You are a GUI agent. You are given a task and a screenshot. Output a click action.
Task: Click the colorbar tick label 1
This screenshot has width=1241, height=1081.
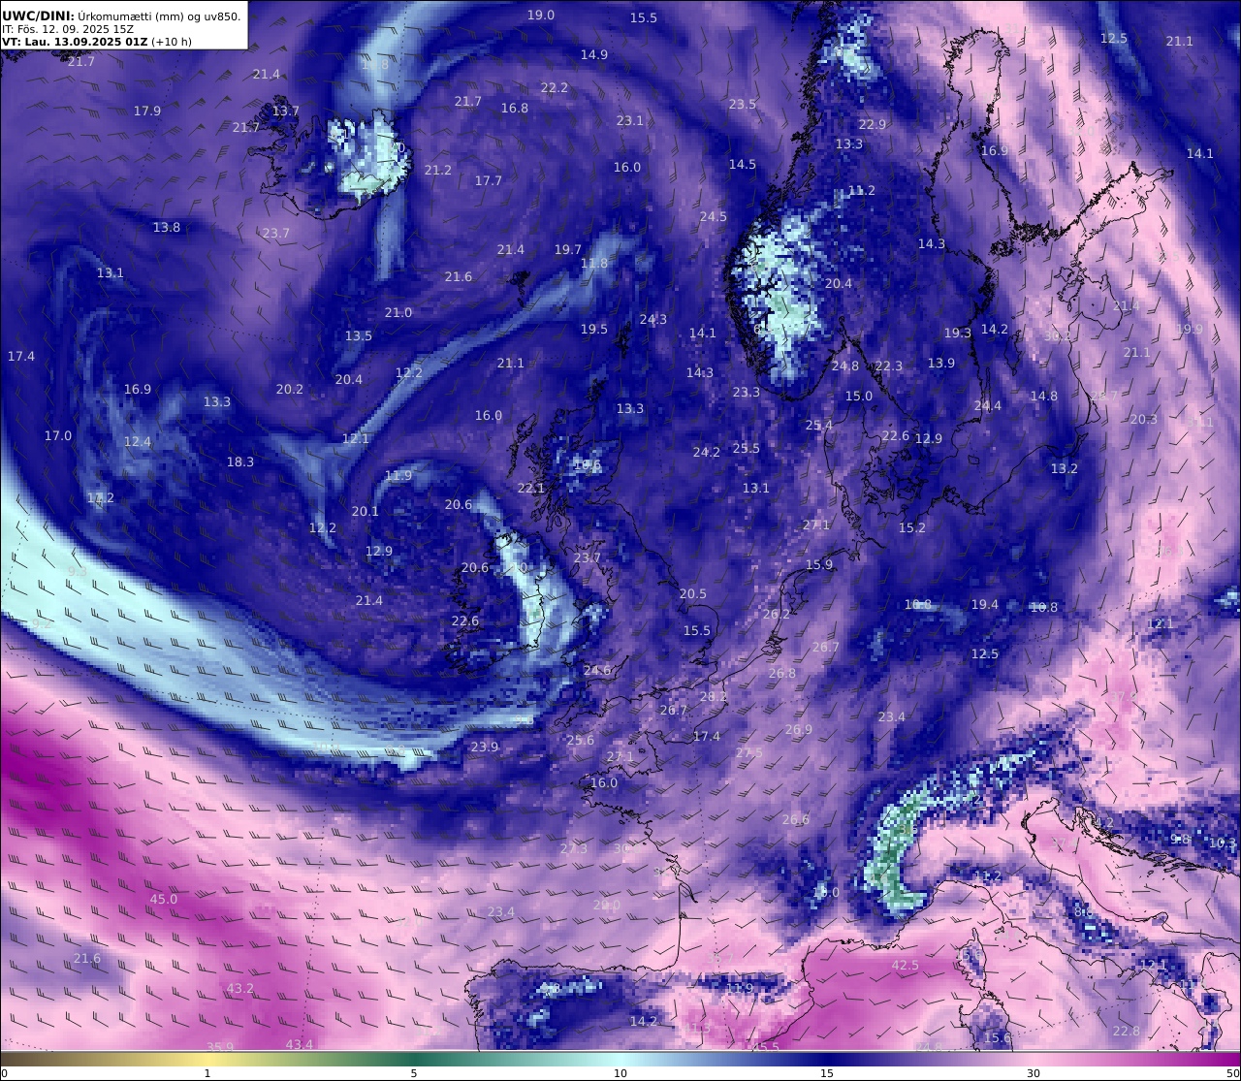(207, 1073)
